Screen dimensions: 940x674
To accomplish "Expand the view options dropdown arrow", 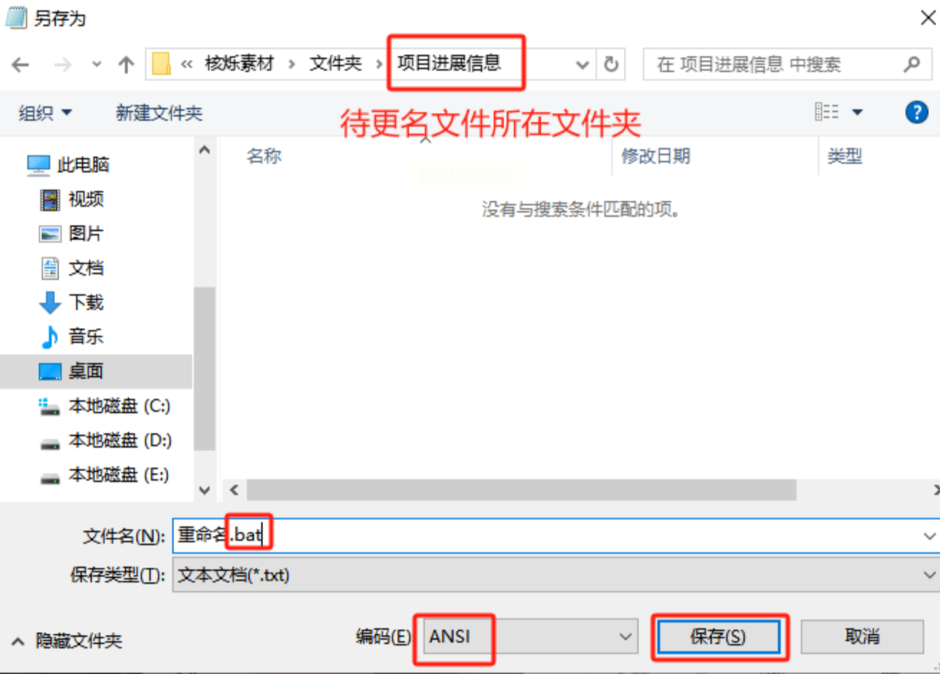I will tap(857, 113).
